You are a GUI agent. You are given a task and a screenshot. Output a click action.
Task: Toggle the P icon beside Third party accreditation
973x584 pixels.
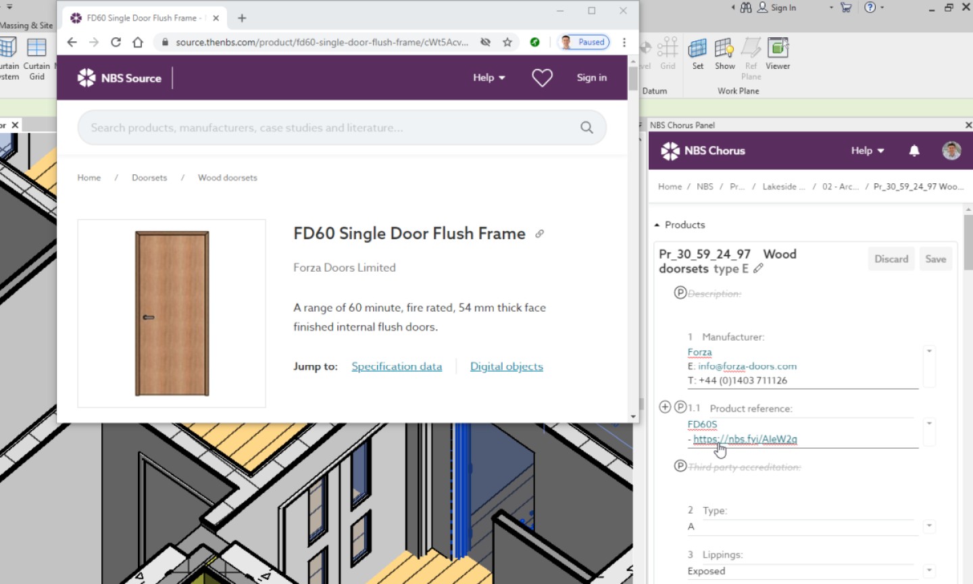pos(680,466)
